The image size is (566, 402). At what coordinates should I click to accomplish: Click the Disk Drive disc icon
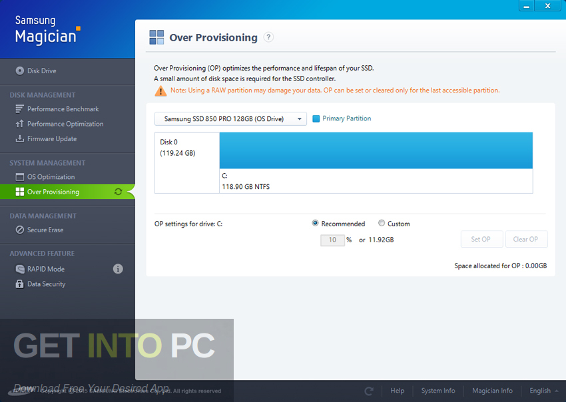click(x=20, y=71)
